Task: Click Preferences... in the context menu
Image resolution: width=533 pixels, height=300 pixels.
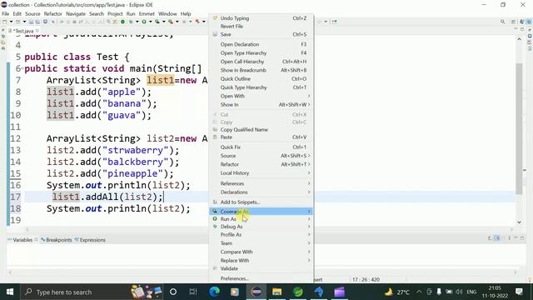Action: [x=261, y=278]
